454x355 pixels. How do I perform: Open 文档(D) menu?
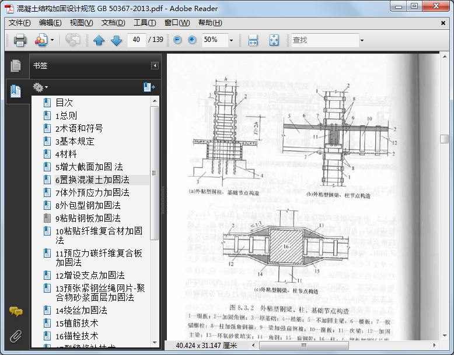point(113,23)
